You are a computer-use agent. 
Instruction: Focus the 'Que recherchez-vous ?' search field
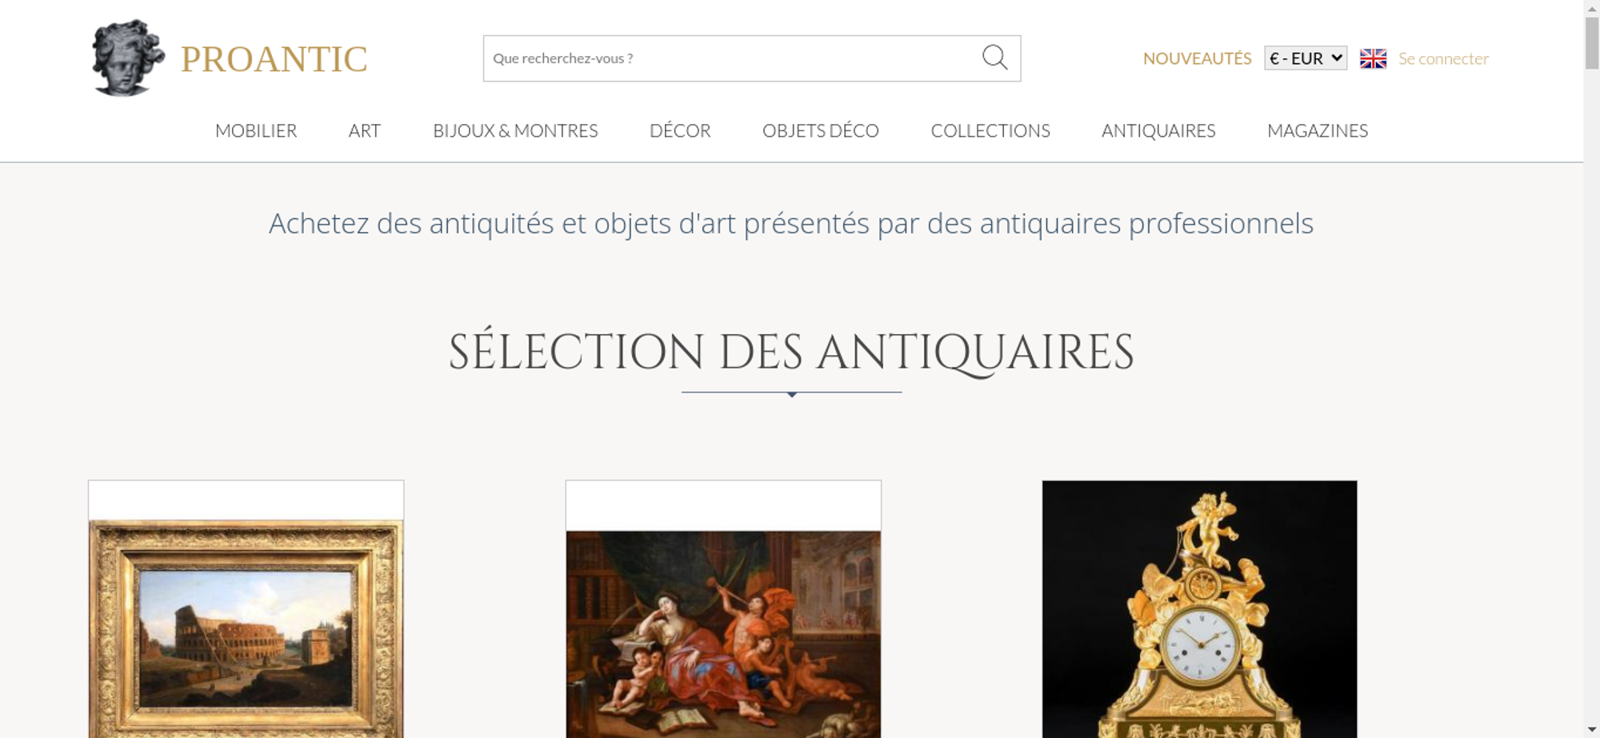point(732,58)
